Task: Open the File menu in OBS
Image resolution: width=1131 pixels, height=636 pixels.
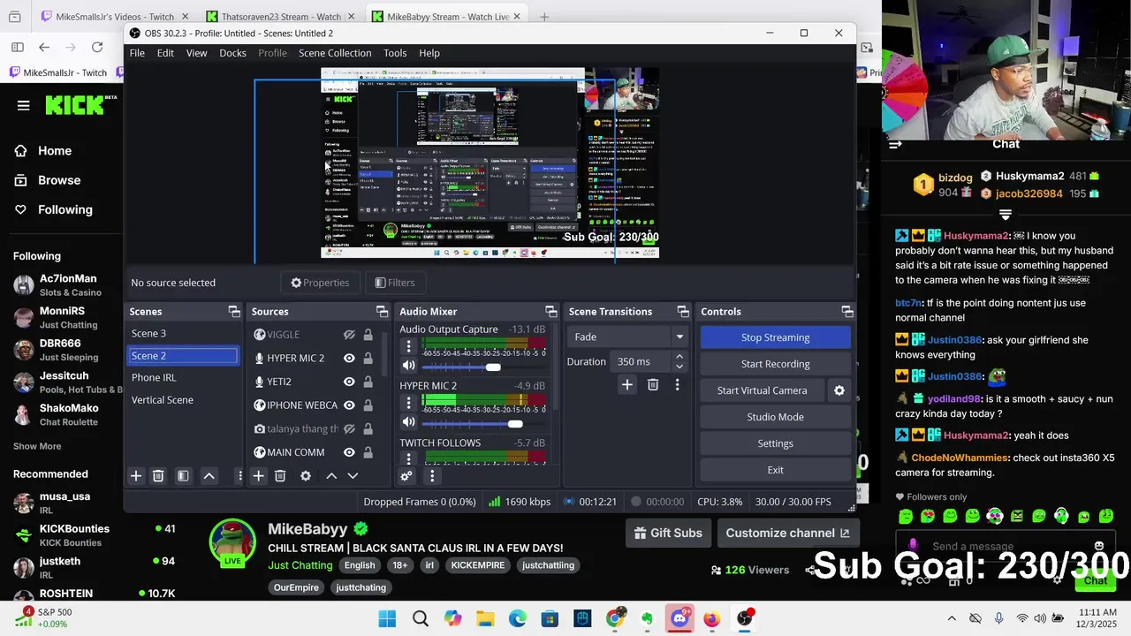Action: 137,53
